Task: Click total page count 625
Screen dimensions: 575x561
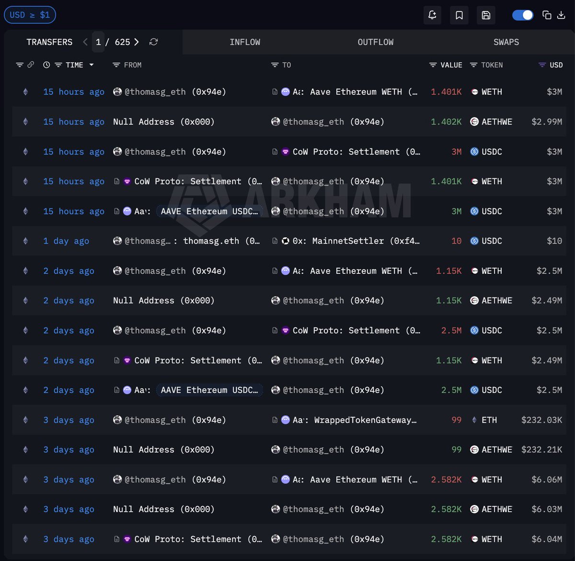Action: tap(122, 42)
